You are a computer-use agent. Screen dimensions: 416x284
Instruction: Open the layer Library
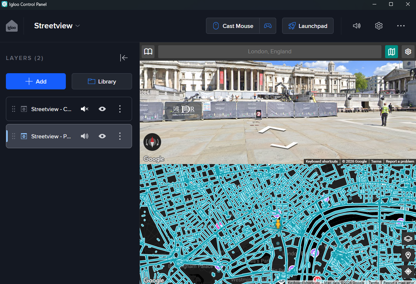[102, 81]
